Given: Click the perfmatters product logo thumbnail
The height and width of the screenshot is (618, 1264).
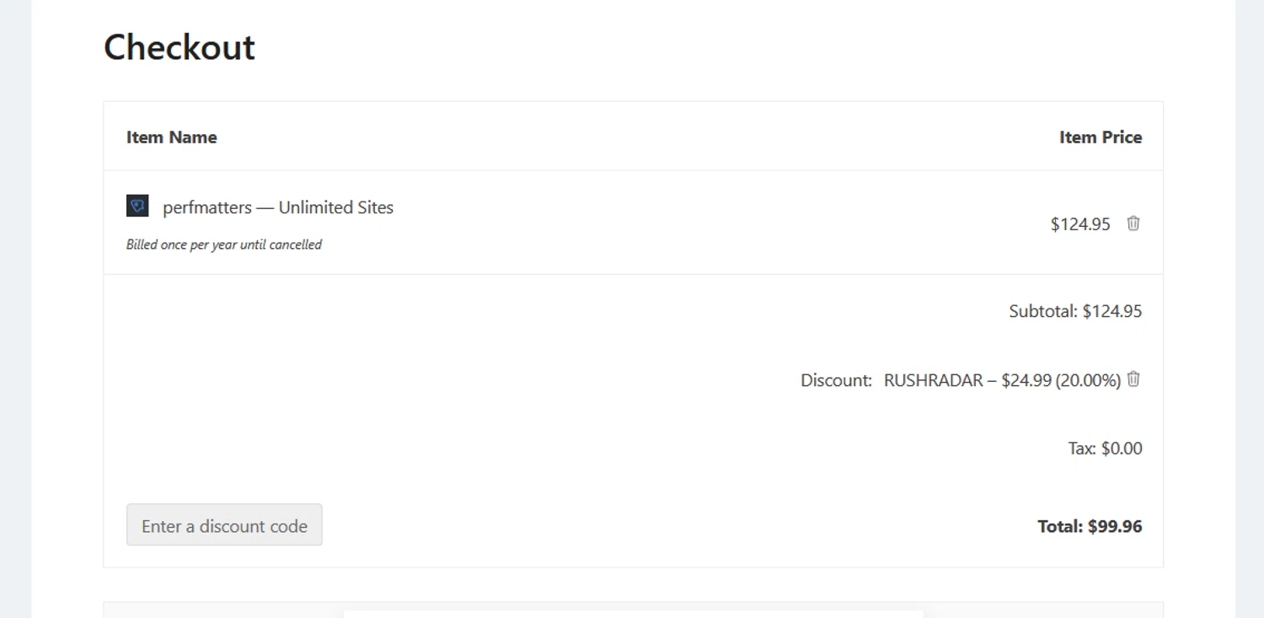Looking at the screenshot, I should click(137, 206).
